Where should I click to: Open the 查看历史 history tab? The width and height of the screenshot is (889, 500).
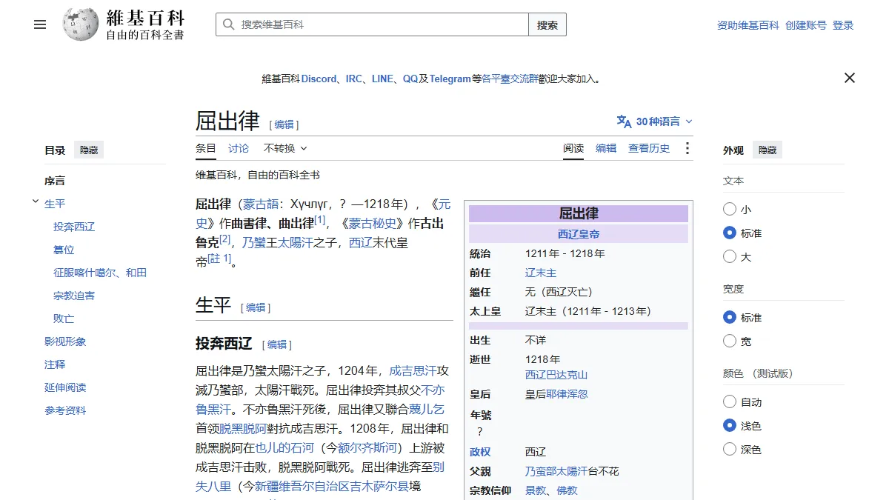[649, 148]
